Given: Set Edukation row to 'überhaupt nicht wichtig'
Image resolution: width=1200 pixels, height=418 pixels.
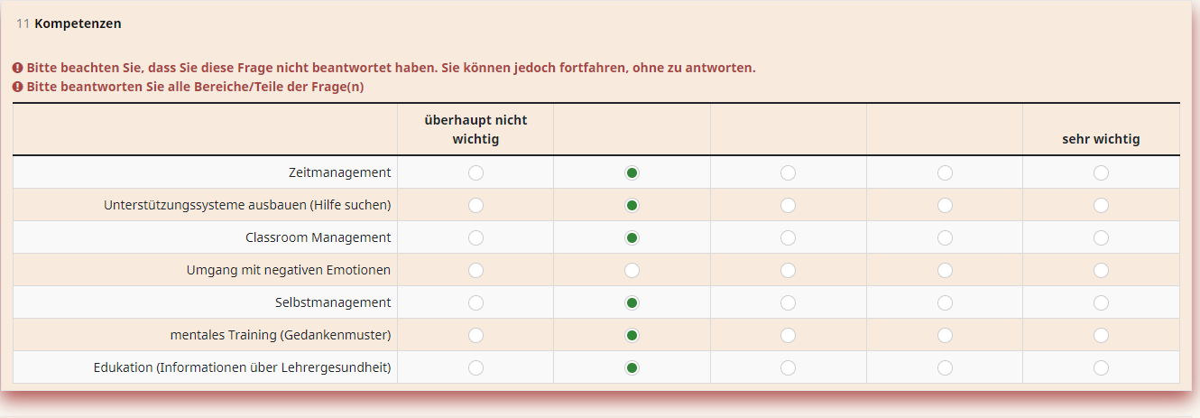Looking at the screenshot, I should point(475,367).
